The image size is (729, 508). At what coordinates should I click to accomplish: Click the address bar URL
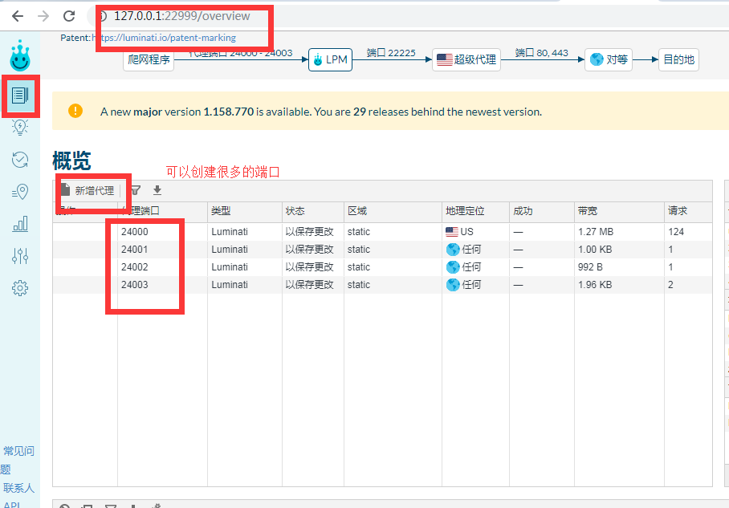tap(182, 16)
